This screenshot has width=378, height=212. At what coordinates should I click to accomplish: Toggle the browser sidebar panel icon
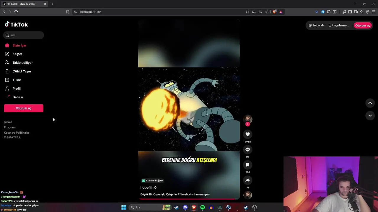click(x=350, y=12)
